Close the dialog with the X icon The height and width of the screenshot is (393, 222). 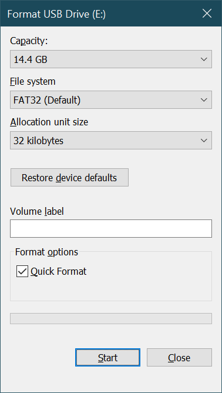tap(207, 14)
